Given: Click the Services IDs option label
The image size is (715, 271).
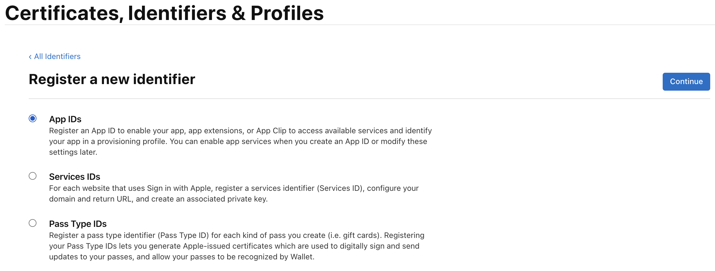Looking at the screenshot, I should (74, 177).
